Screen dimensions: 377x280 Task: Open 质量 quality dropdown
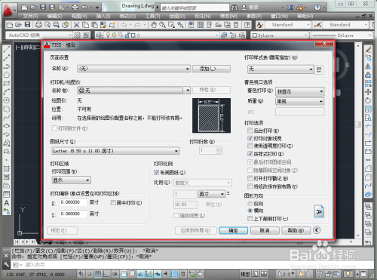point(299,101)
